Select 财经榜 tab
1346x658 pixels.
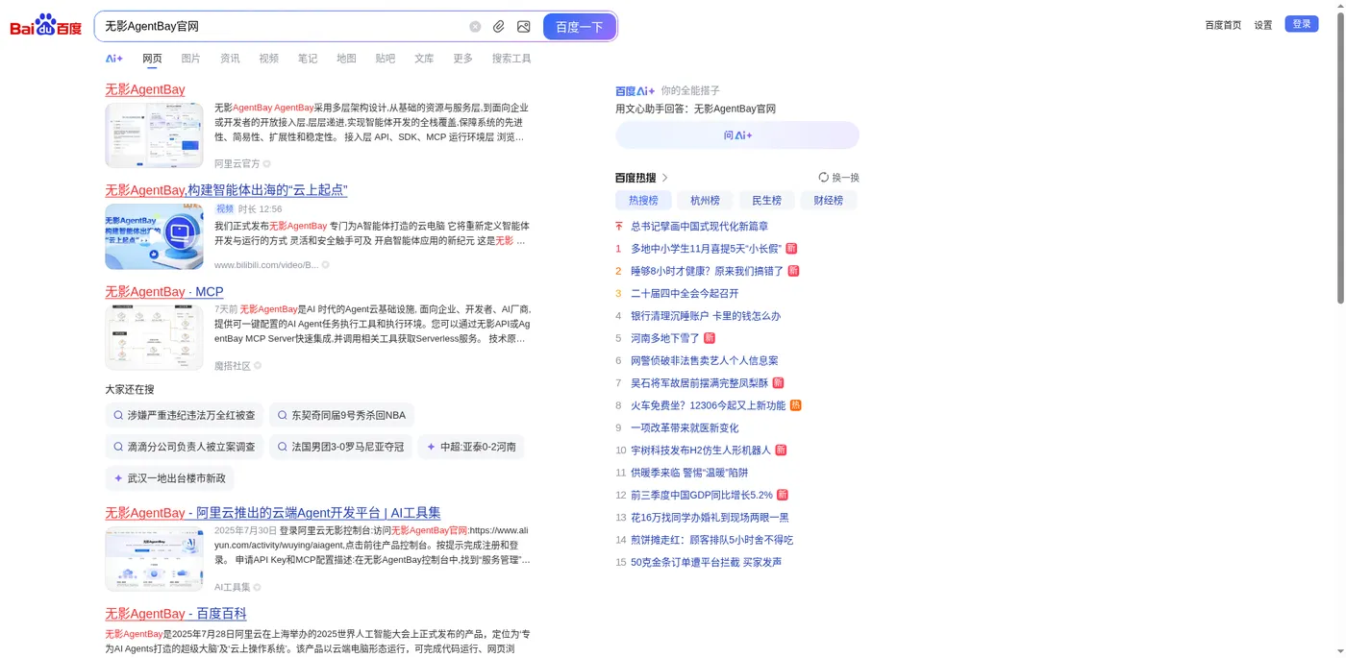click(828, 201)
